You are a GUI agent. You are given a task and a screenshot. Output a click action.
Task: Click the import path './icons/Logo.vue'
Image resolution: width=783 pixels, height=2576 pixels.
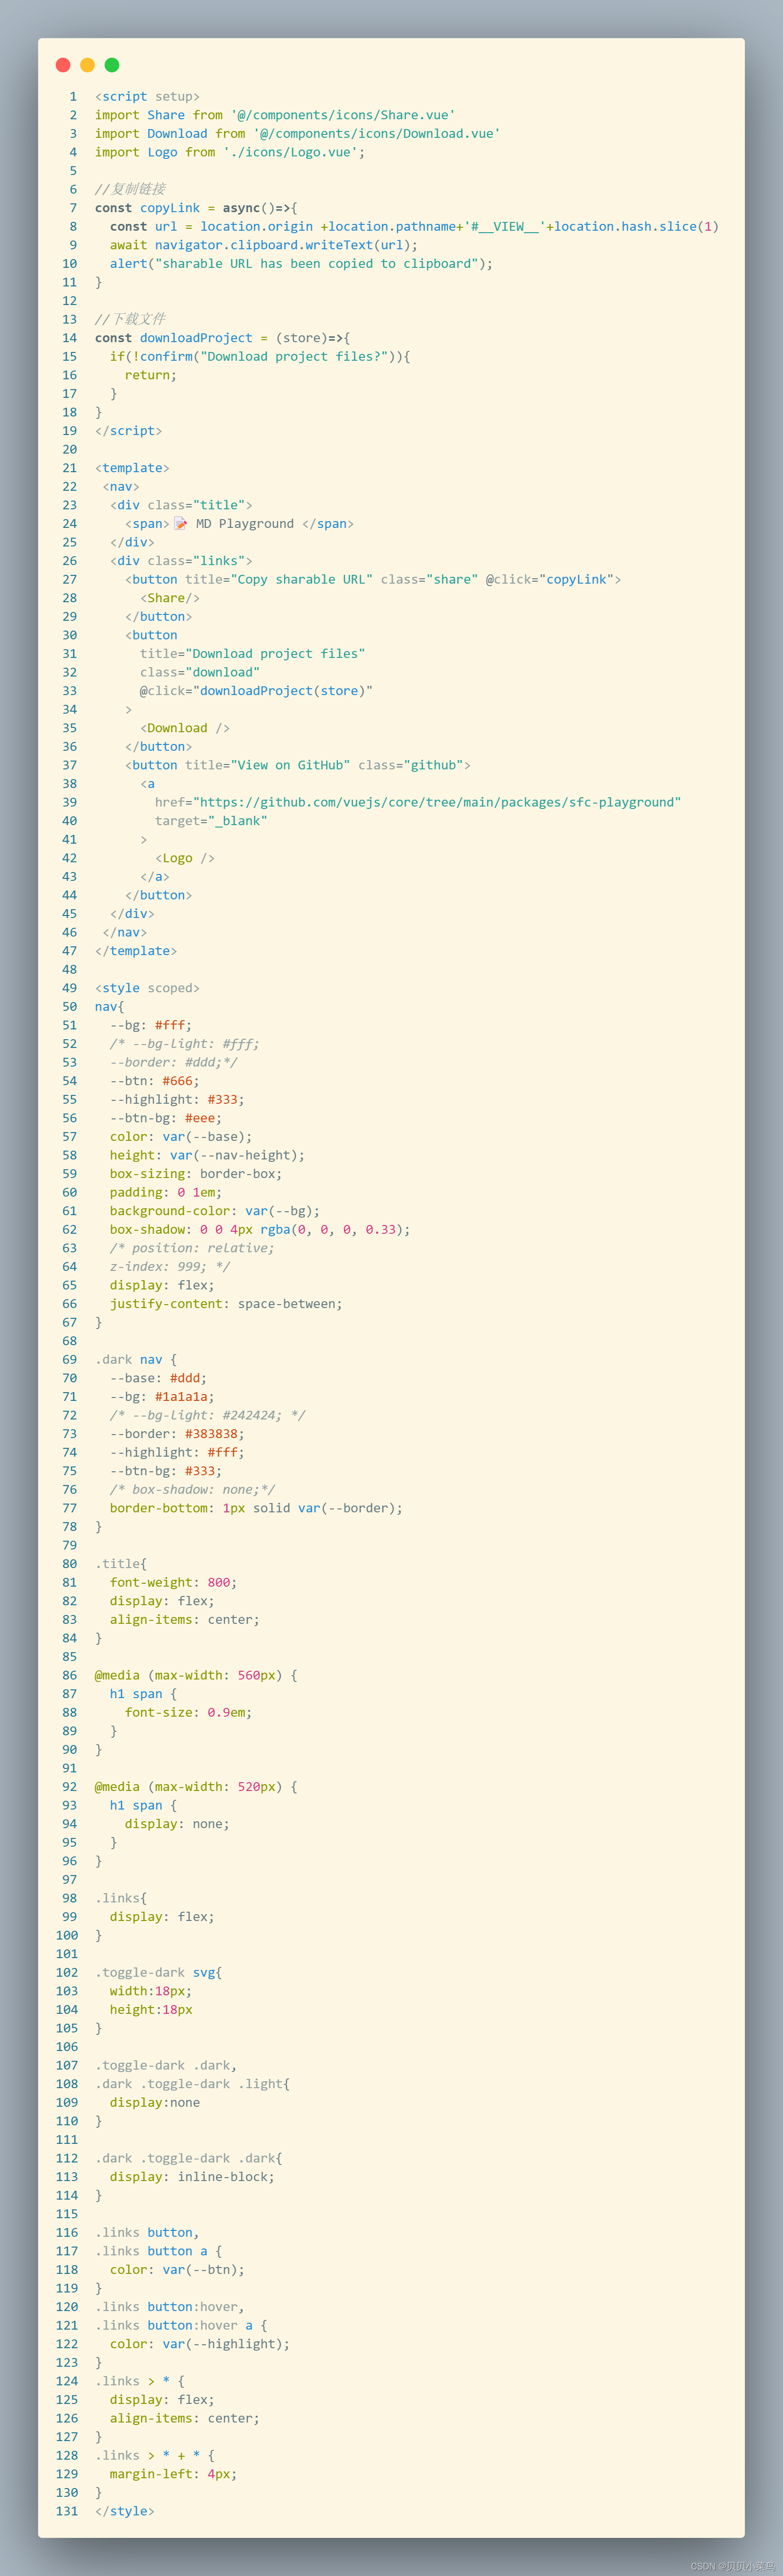[x=290, y=152]
